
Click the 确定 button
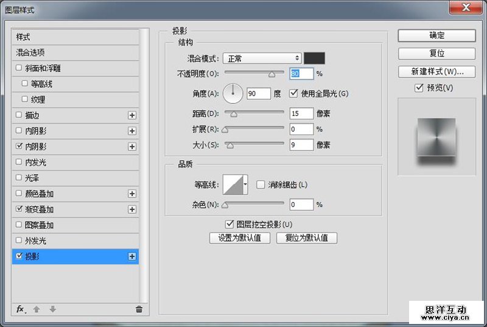436,35
